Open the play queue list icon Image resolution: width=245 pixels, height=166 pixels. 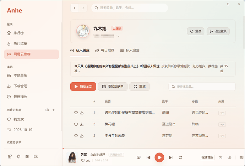(241, 157)
